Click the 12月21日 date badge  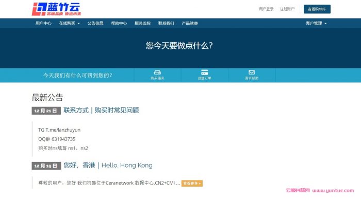(x=46, y=111)
